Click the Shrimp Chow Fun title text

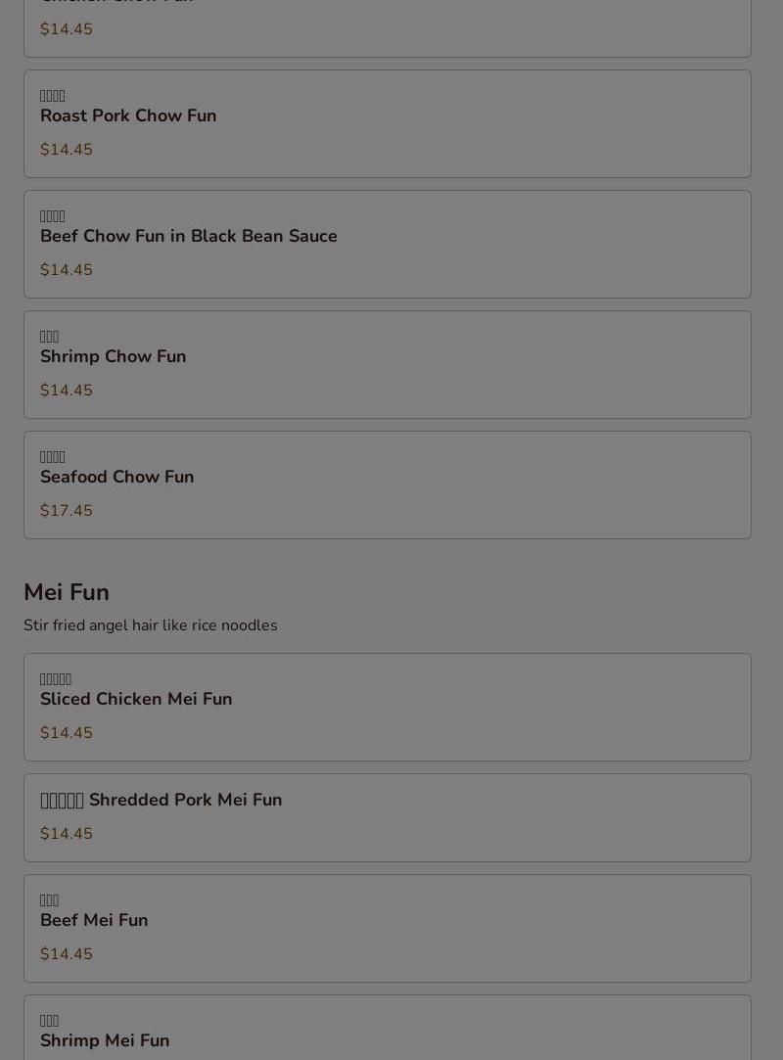pyautogui.click(x=113, y=356)
